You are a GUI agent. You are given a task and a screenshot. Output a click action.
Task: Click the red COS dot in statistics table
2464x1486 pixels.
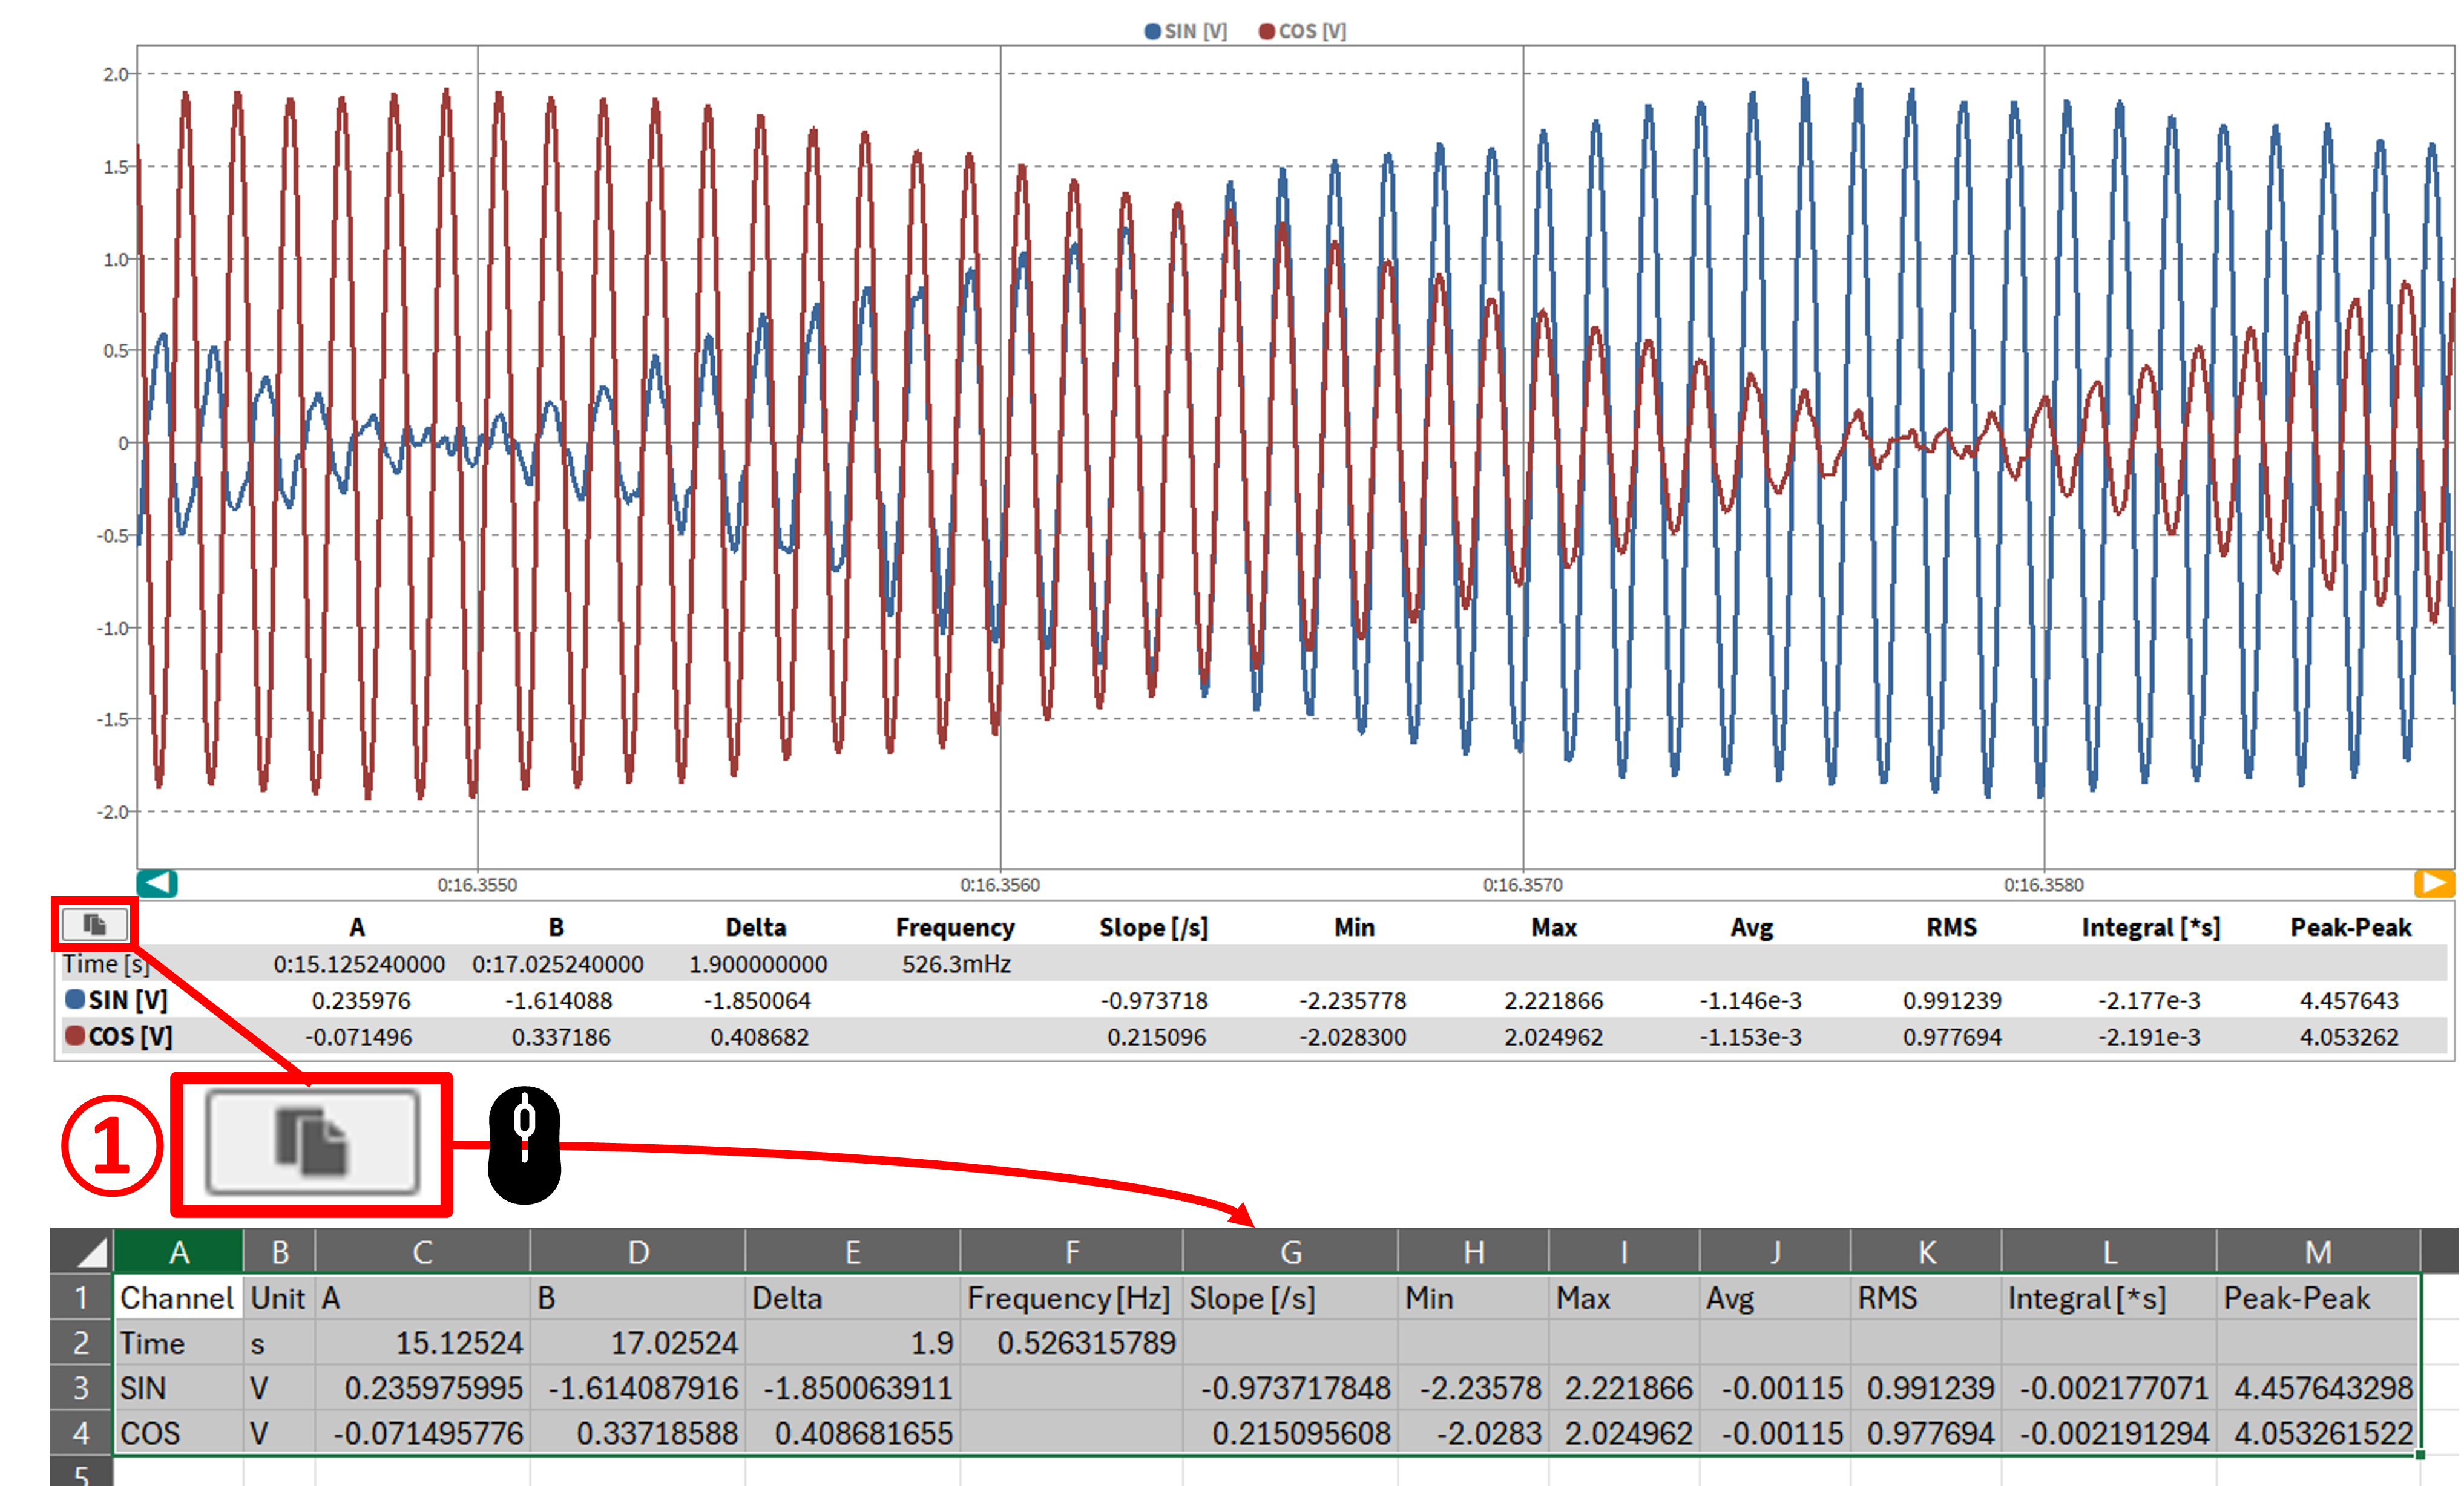point(75,1035)
